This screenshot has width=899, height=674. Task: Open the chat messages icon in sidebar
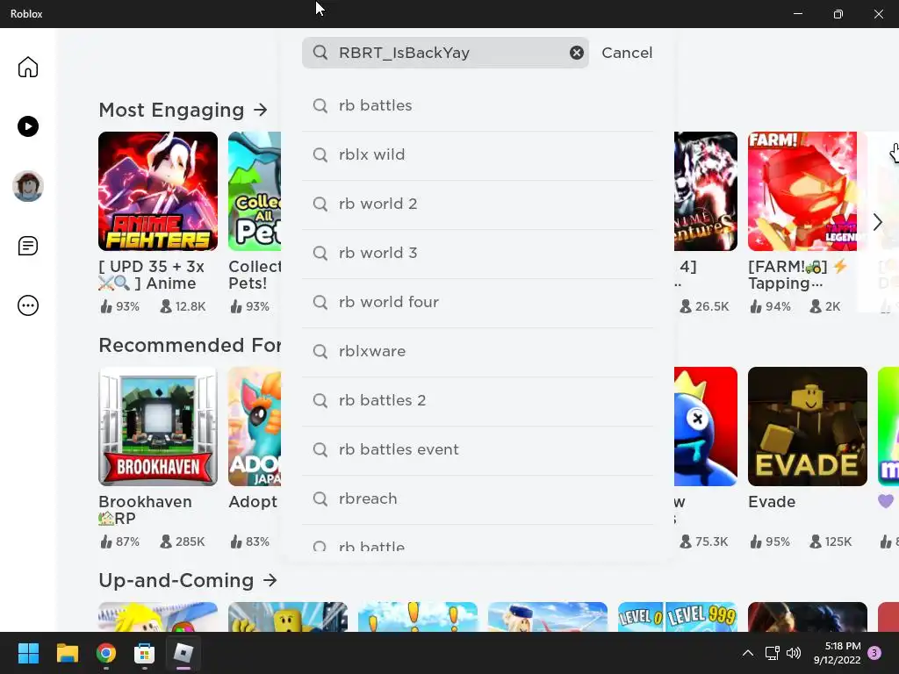click(x=27, y=246)
